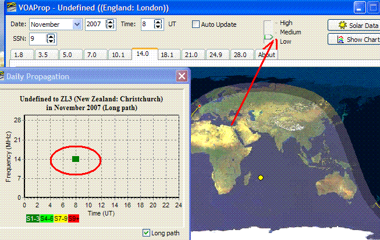Viewport: 380px width, 240px height.
Task: Click the Daily Propagation window title icon
Action: tap(2, 76)
